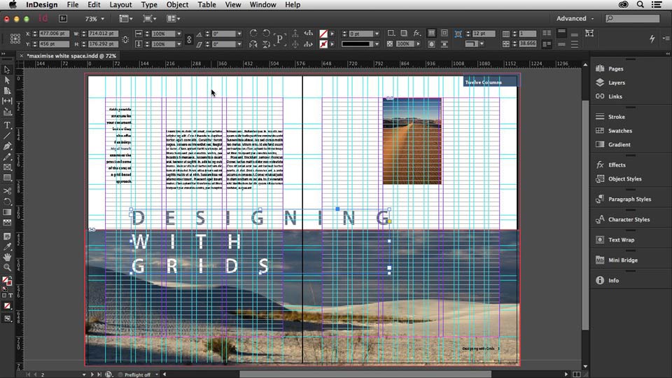Image resolution: width=672 pixels, height=378 pixels.
Task: Select the Scissors tool
Action: pos(7,190)
